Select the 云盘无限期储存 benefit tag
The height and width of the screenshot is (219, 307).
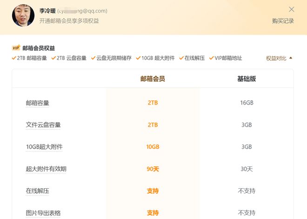pyautogui.click(x=111, y=58)
